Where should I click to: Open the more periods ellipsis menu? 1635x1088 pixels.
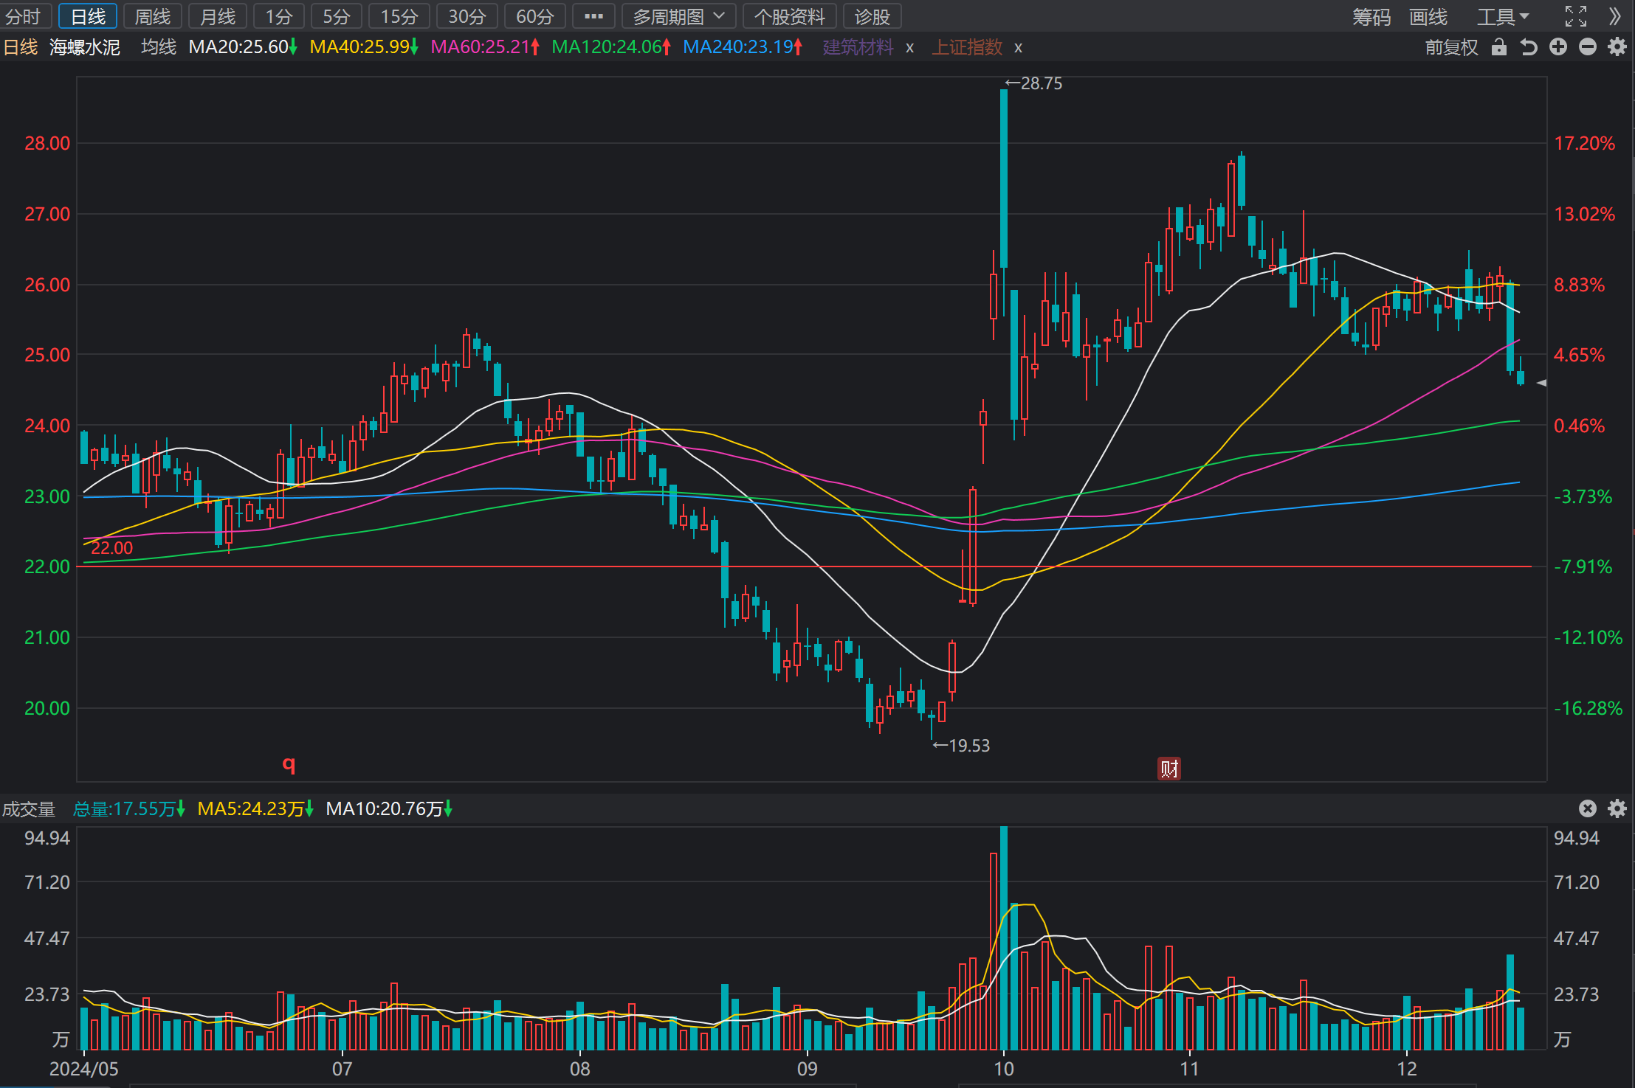tap(593, 16)
